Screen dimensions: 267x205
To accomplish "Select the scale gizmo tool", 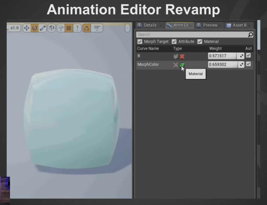I will click(43, 28).
